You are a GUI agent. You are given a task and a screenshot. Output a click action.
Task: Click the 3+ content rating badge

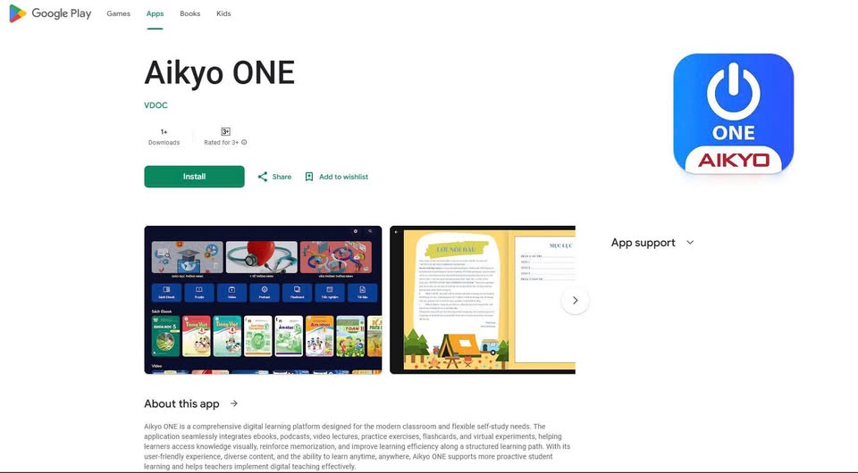coord(225,131)
